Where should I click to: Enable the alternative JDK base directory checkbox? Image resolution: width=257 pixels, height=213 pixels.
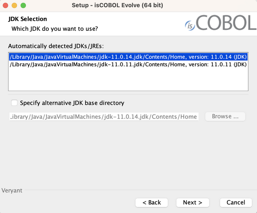tap(14, 103)
